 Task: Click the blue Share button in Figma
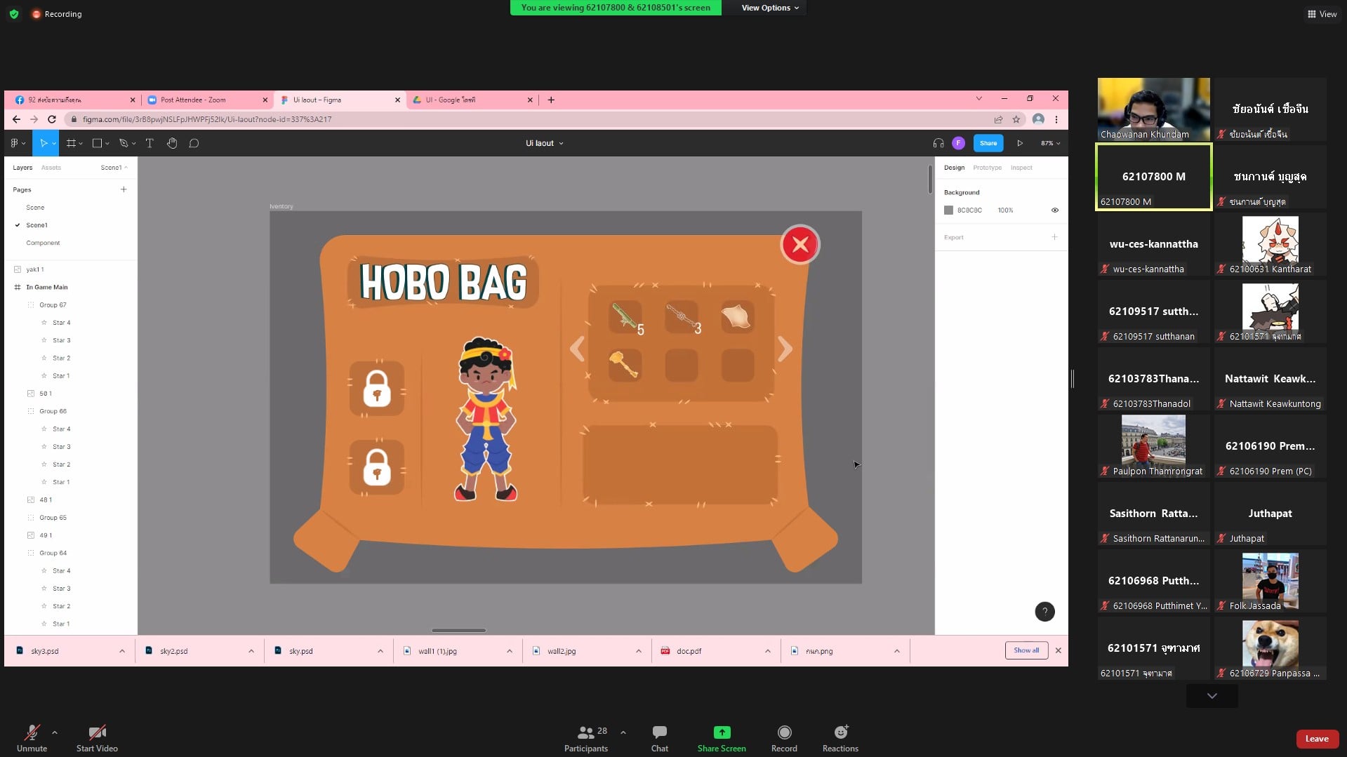click(988, 143)
